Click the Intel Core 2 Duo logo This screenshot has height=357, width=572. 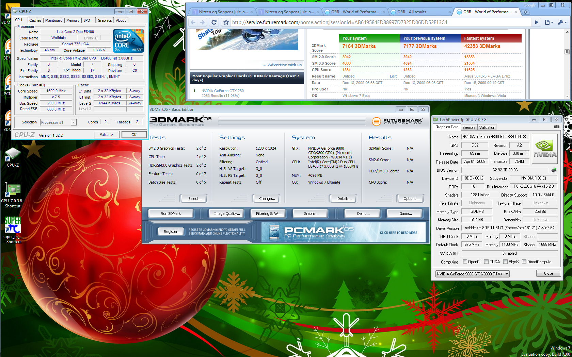(x=129, y=41)
